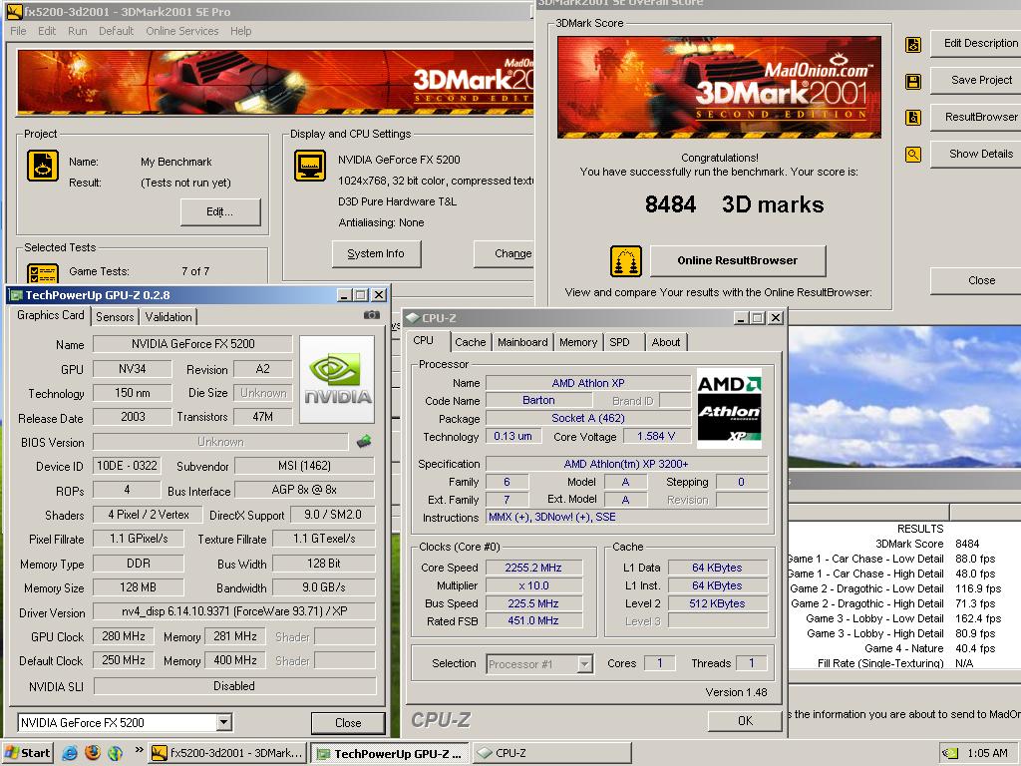Click the Edit... button in Project
The height and width of the screenshot is (766, 1021).
coord(220,211)
